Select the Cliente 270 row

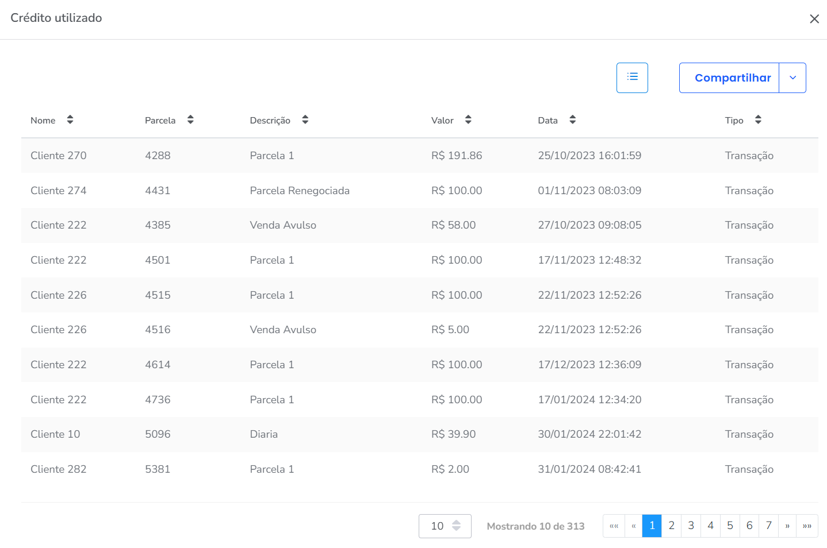(x=59, y=156)
